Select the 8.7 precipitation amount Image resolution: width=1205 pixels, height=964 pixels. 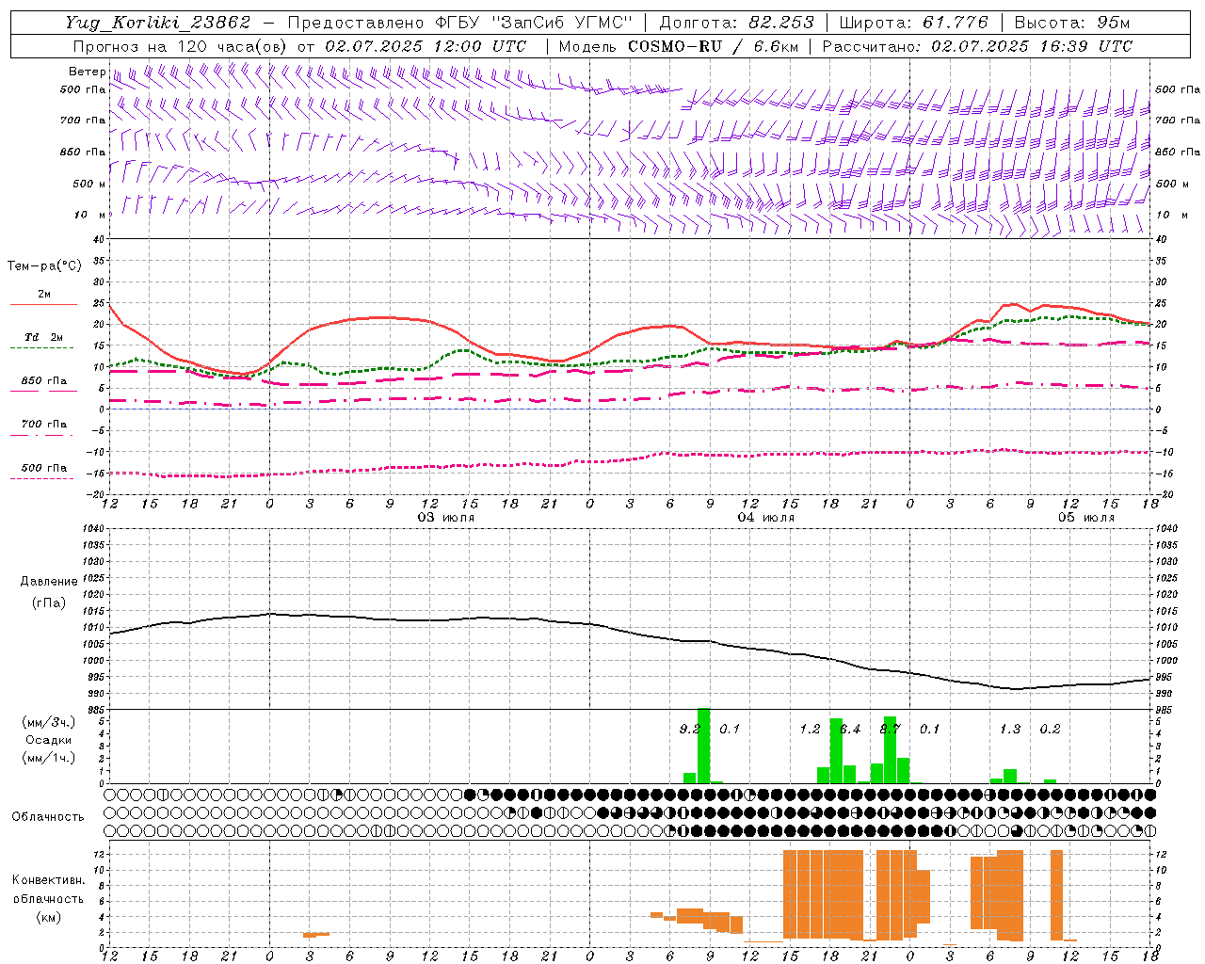tap(890, 730)
